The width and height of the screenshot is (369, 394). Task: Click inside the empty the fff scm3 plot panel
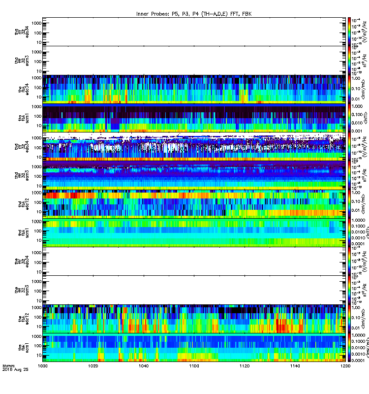click(x=194, y=290)
